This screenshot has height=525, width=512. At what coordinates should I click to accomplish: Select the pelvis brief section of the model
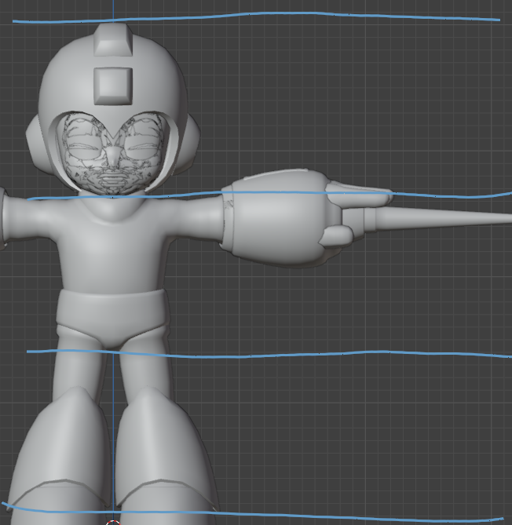click(112, 318)
